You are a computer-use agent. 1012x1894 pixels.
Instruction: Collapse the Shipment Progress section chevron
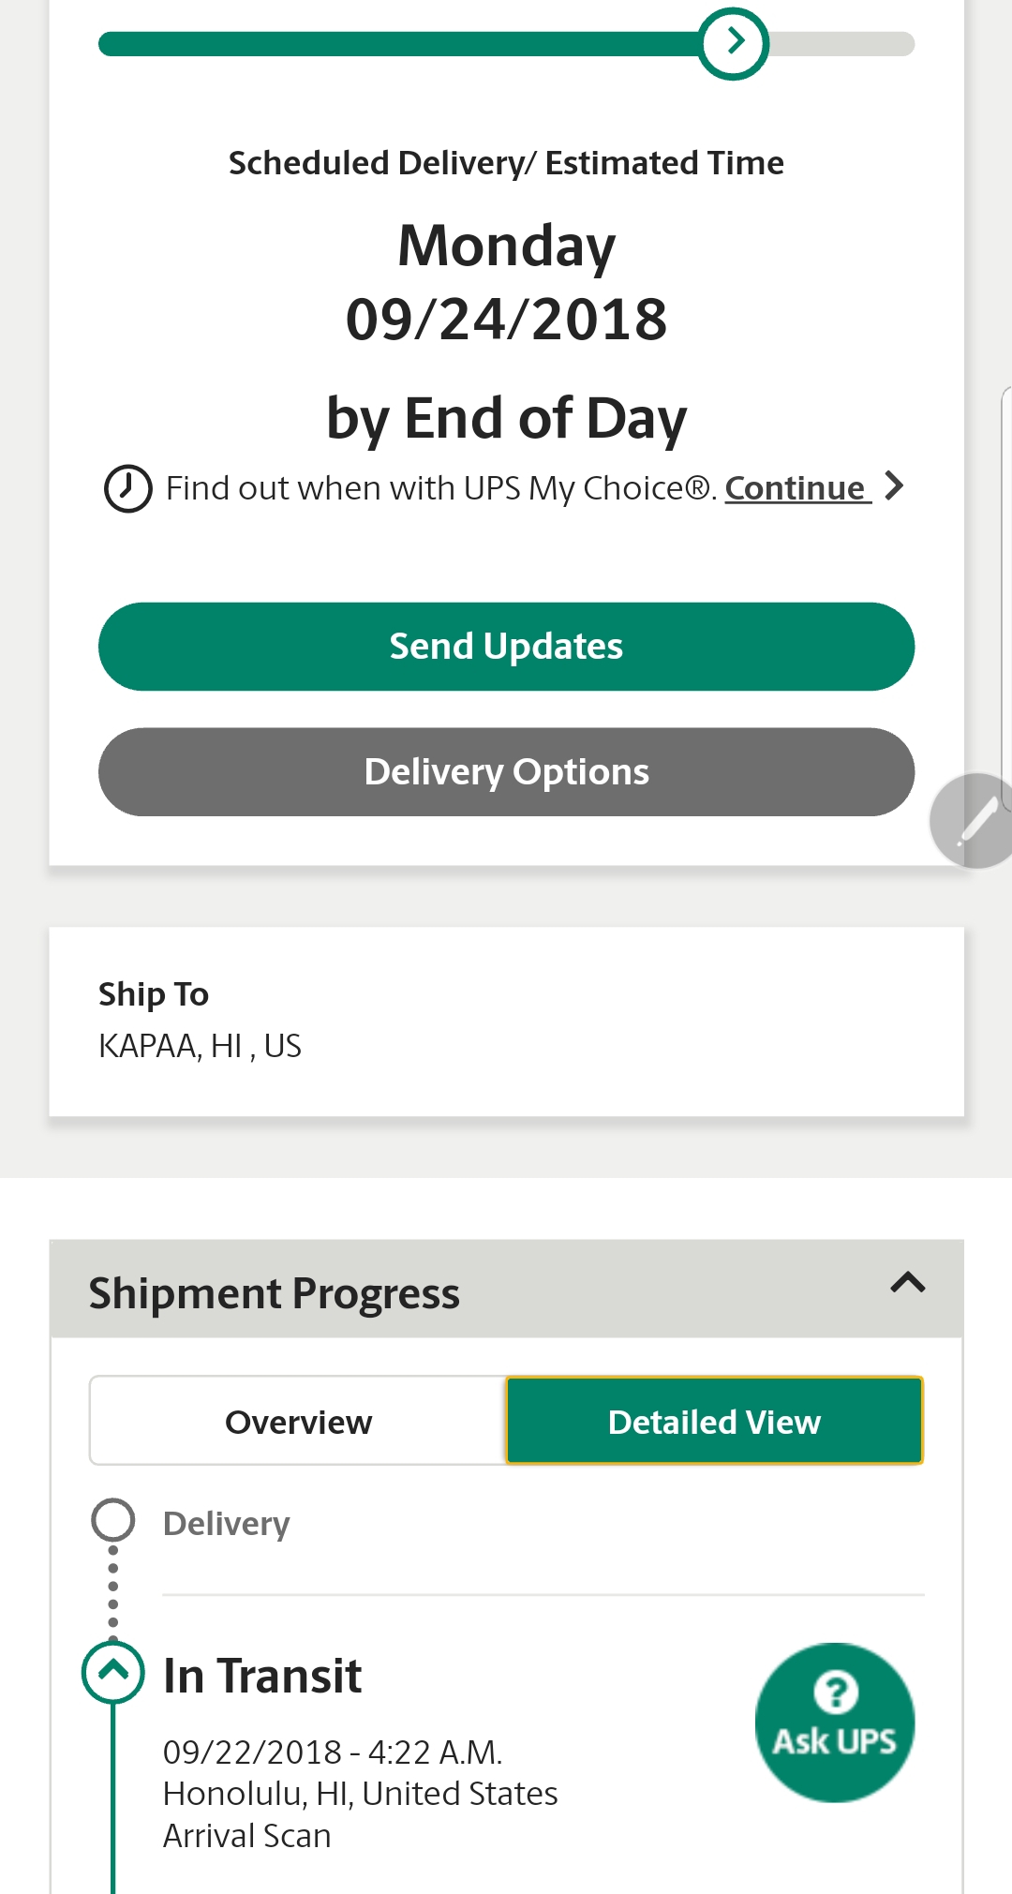point(907,1283)
